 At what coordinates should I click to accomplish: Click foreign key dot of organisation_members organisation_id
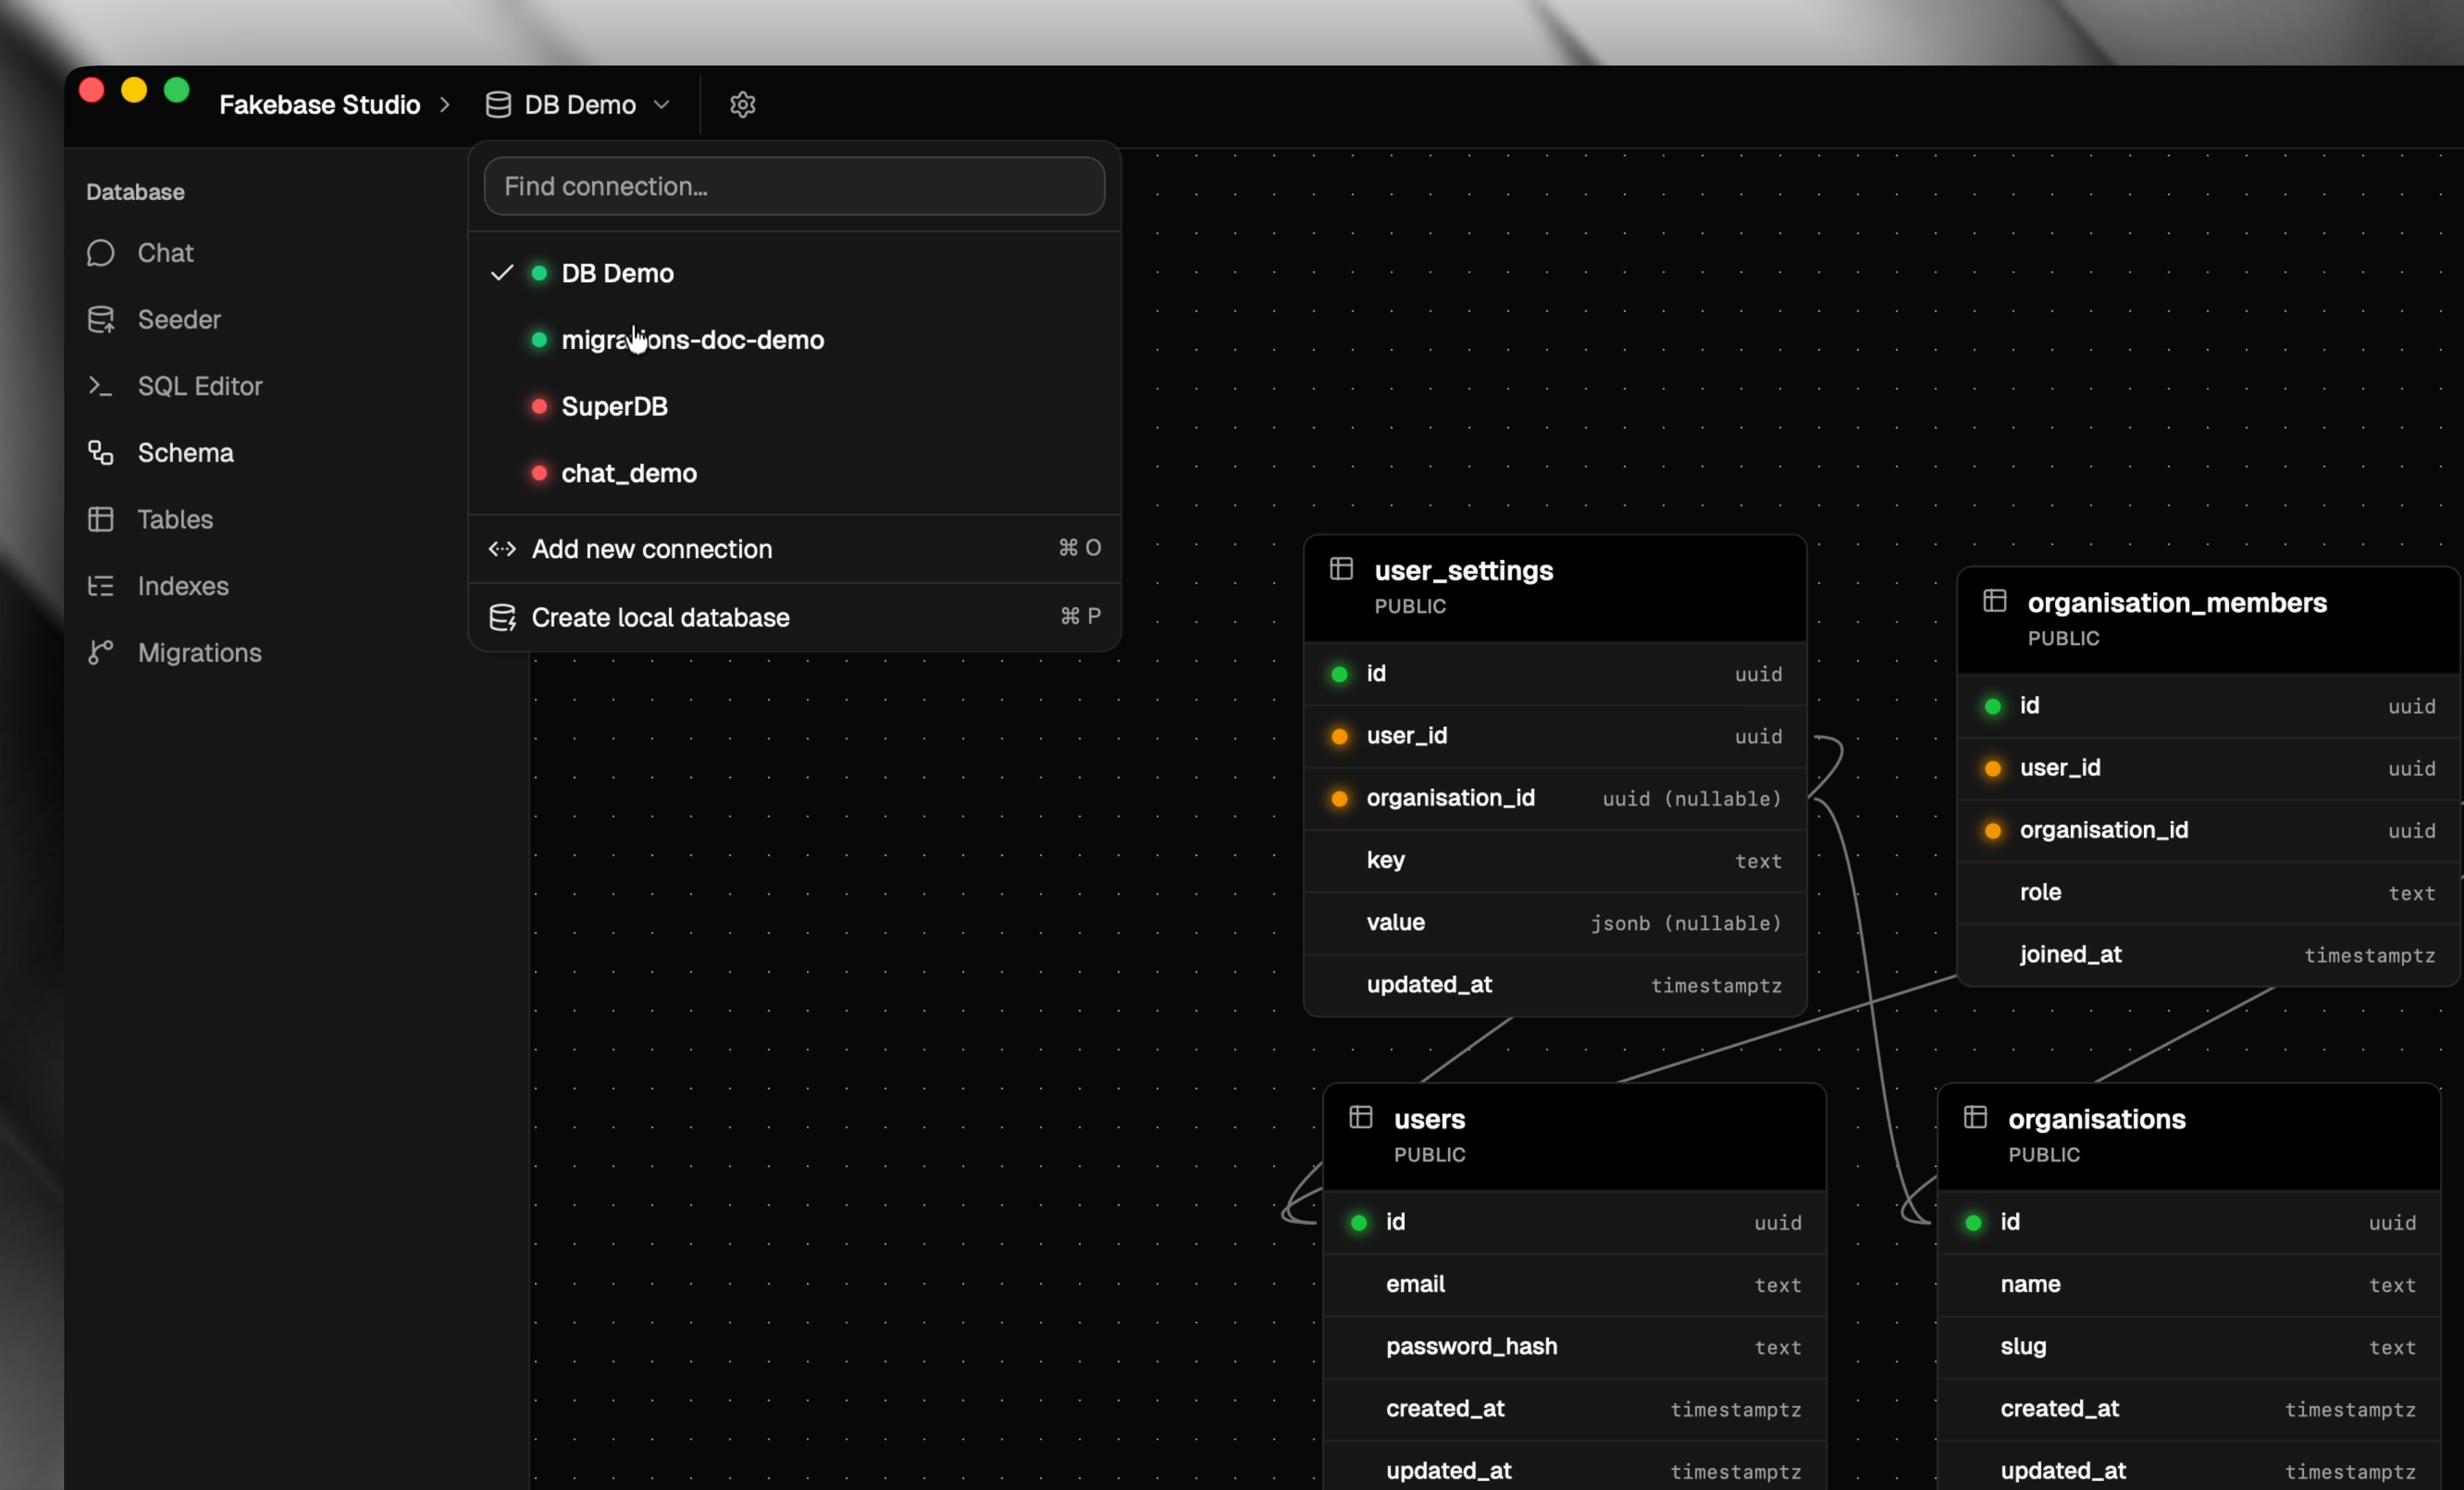click(x=1992, y=830)
